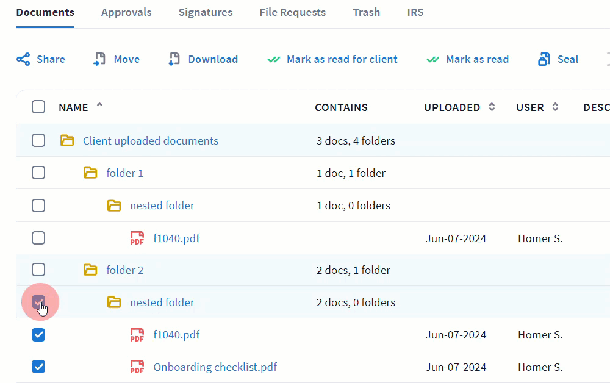Click the Download icon in the toolbar
This screenshot has width=610, height=383.
point(174,59)
